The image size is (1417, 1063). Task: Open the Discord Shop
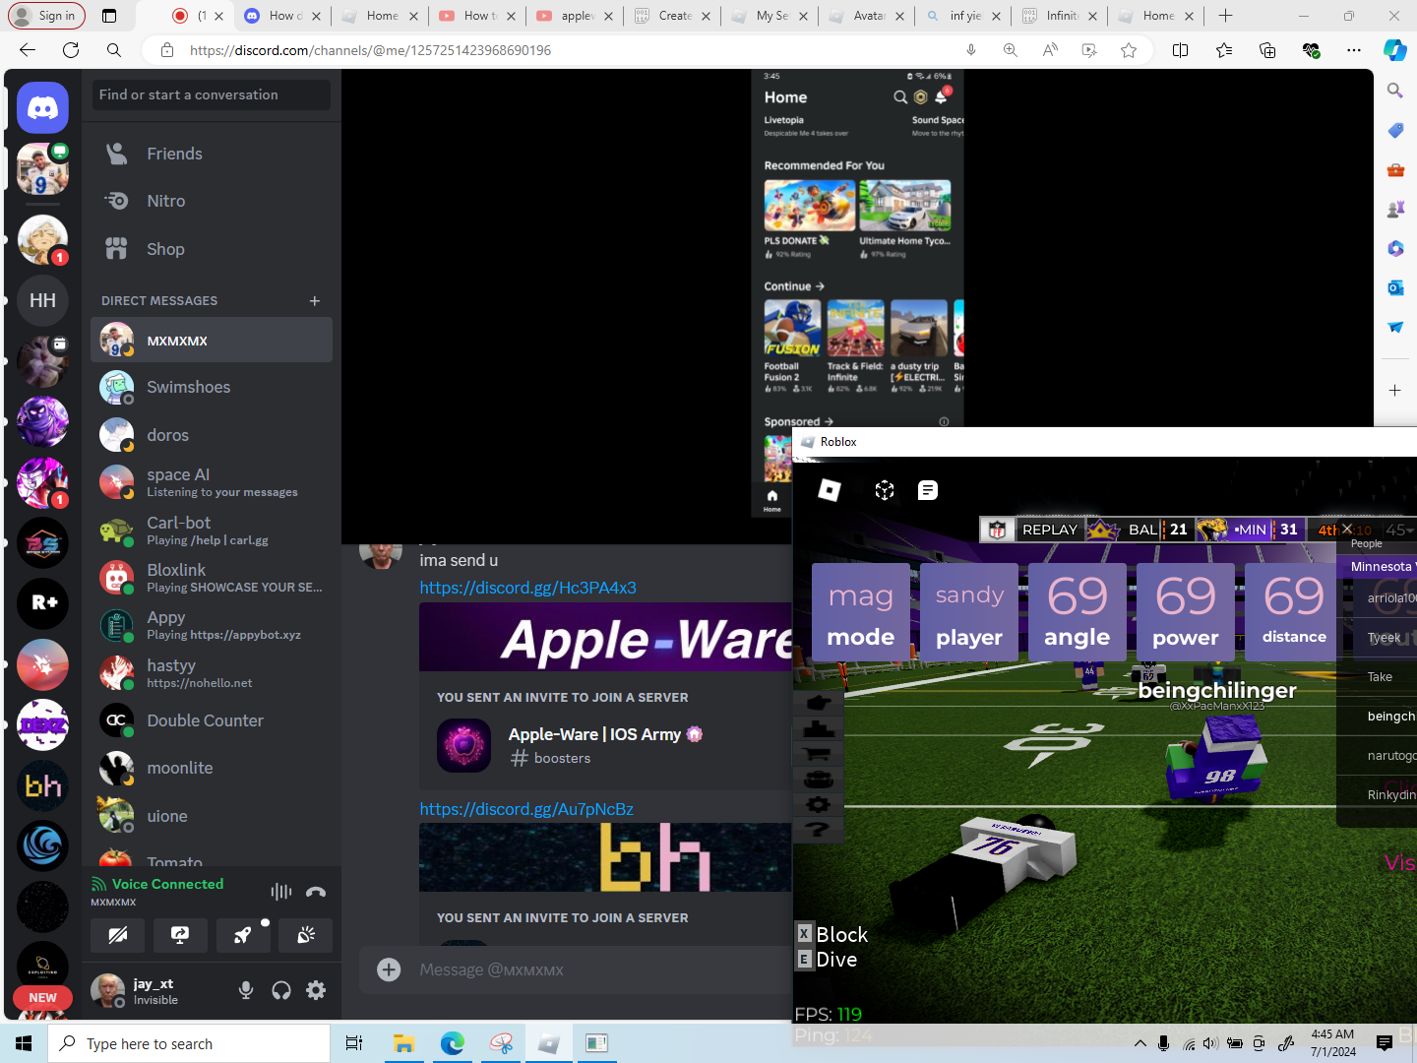pos(212,249)
